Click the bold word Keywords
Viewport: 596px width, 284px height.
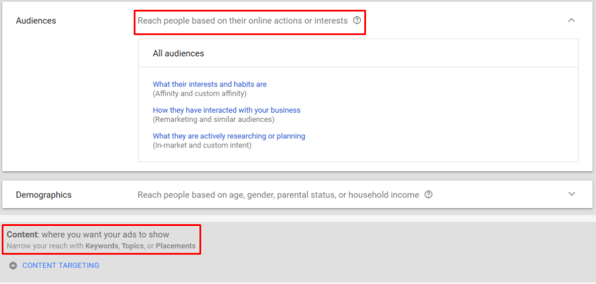click(x=102, y=246)
